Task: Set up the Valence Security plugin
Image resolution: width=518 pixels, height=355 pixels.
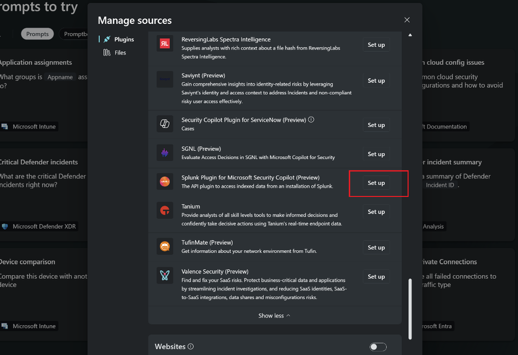Action: point(376,276)
